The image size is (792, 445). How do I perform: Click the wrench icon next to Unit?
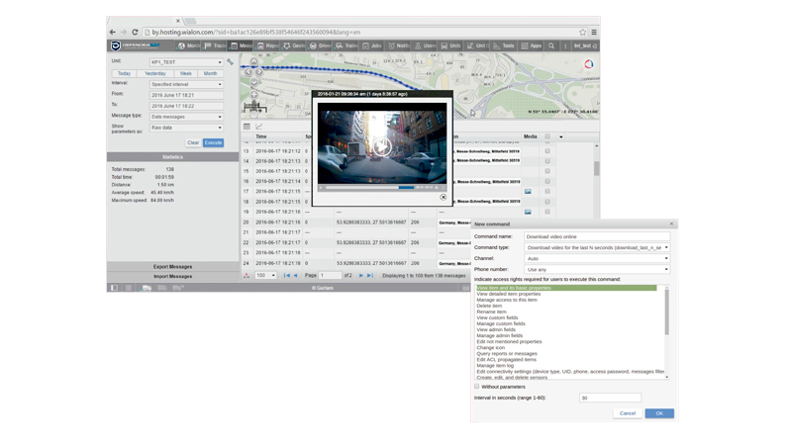(230, 62)
